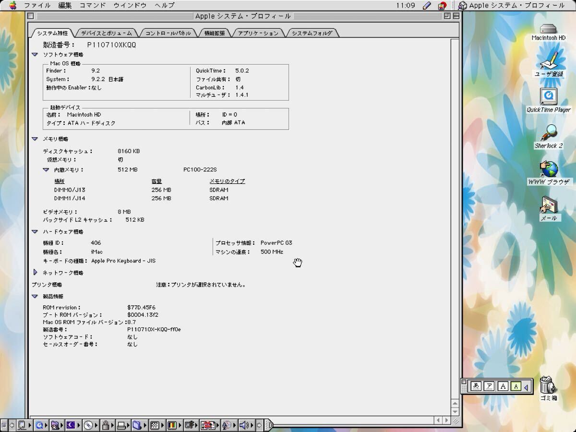Click the red apple icon in menu bar
Viewport: 576px width, 432px height.
[x=442, y=6]
